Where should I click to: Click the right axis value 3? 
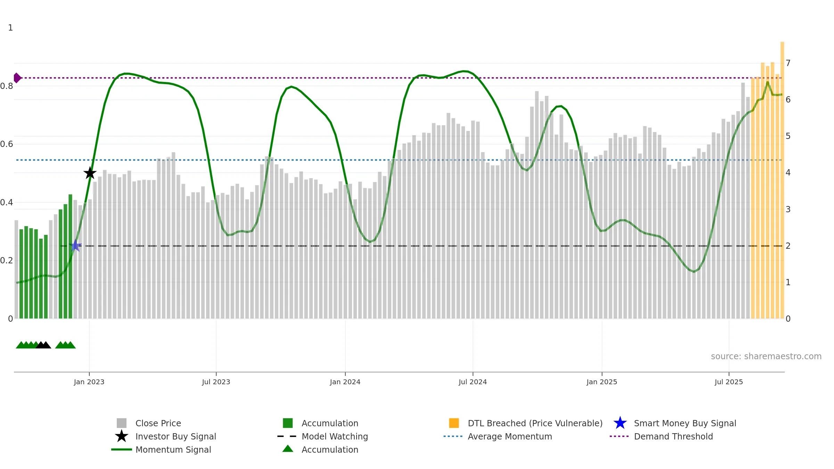[788, 209]
